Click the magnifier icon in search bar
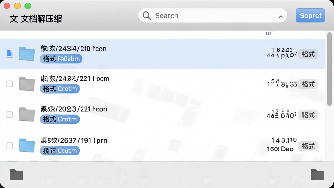The width and height of the screenshot is (334, 188). point(146,16)
